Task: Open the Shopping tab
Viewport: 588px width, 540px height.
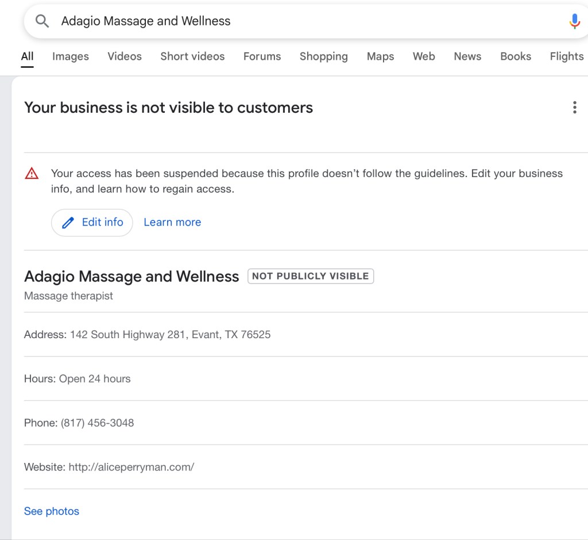Action: (323, 56)
